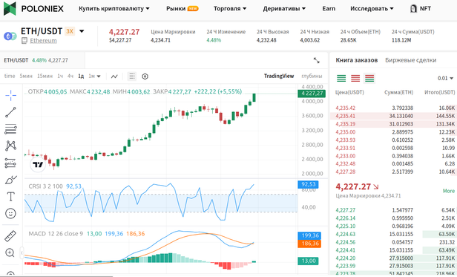457x277 pixels.
Task: Open the Деривативы dropdown menu
Action: 284,9
